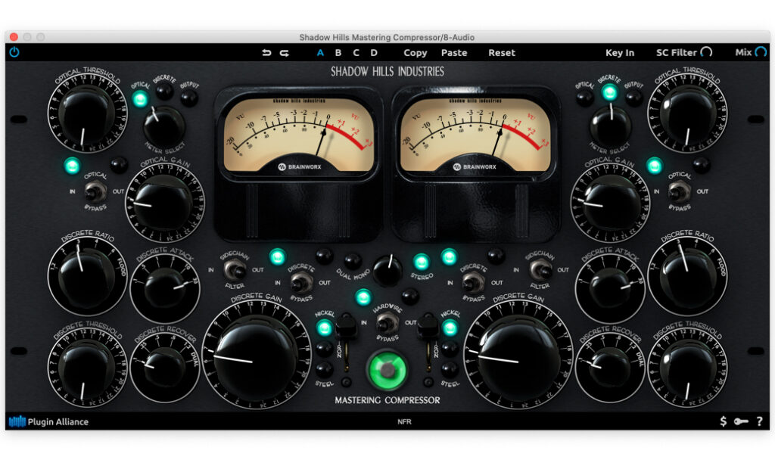Close the Shadow Hills plugin window
This screenshot has width=775, height=466.
pyautogui.click(x=14, y=37)
